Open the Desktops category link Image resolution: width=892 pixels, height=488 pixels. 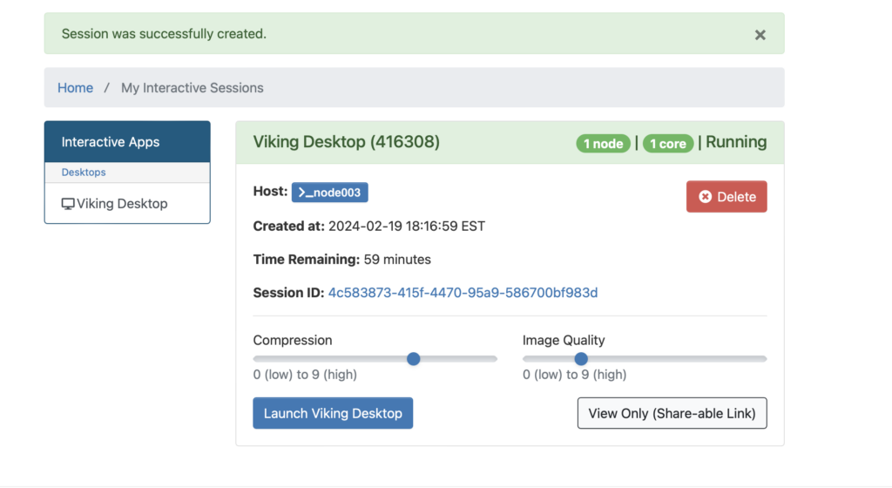point(84,173)
